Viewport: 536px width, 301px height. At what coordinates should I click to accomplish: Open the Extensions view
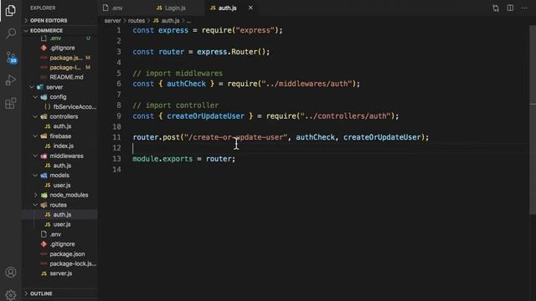pos(11,103)
